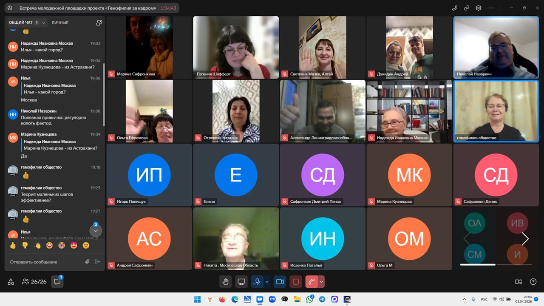
Task: Click the red hang up call button
Action: click(312, 281)
